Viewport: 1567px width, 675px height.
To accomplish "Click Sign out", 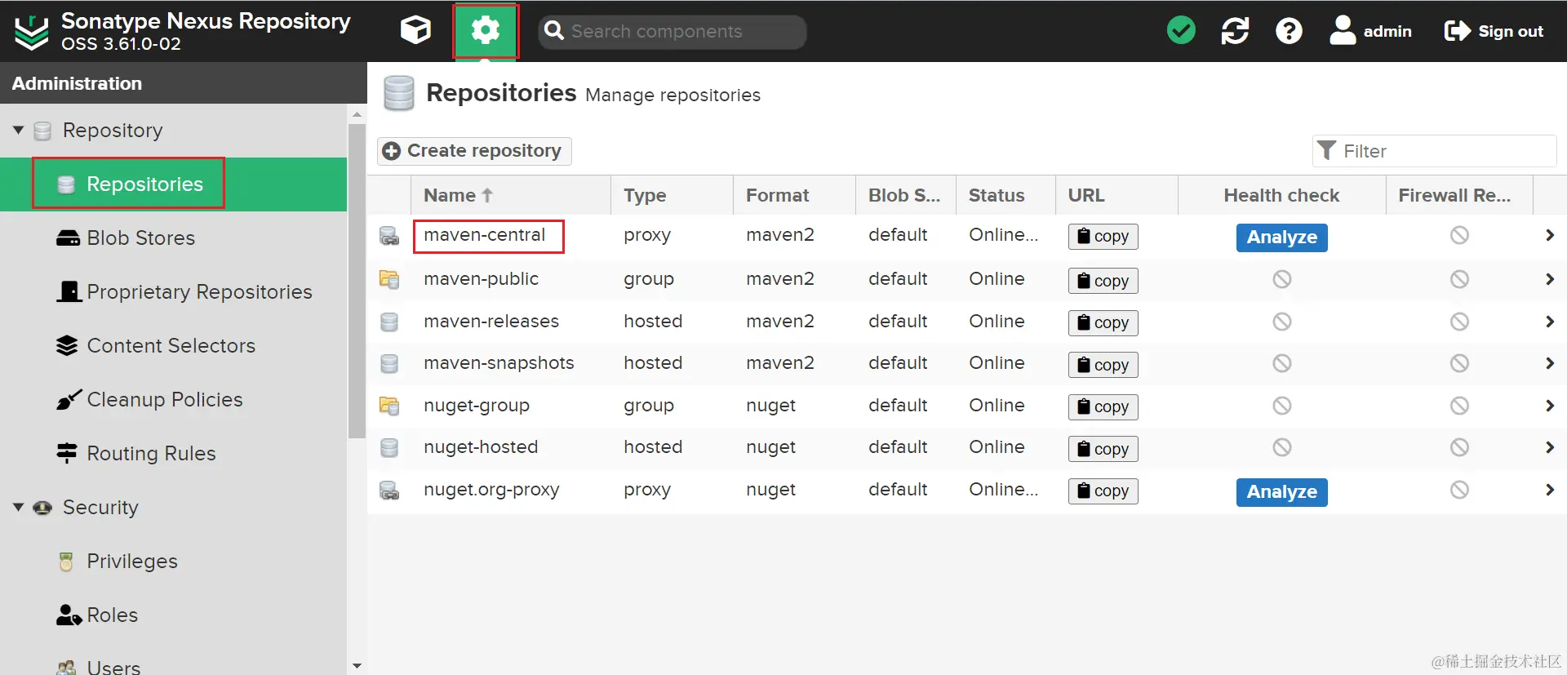I will [x=1494, y=31].
